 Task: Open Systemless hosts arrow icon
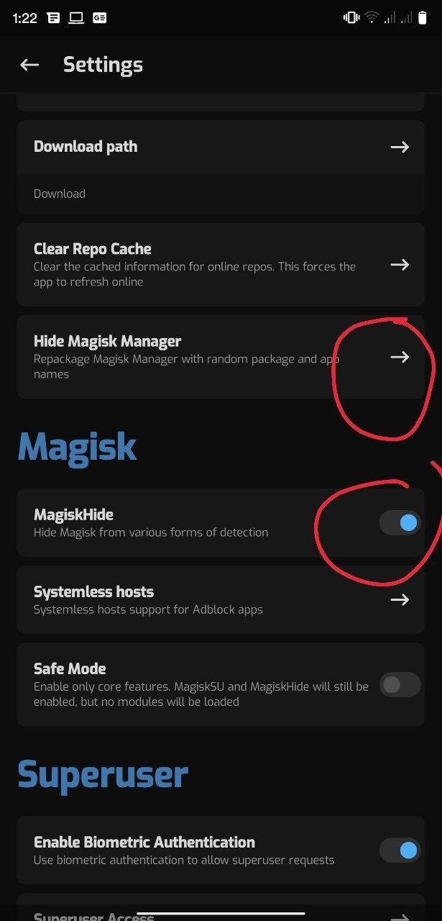(x=400, y=599)
